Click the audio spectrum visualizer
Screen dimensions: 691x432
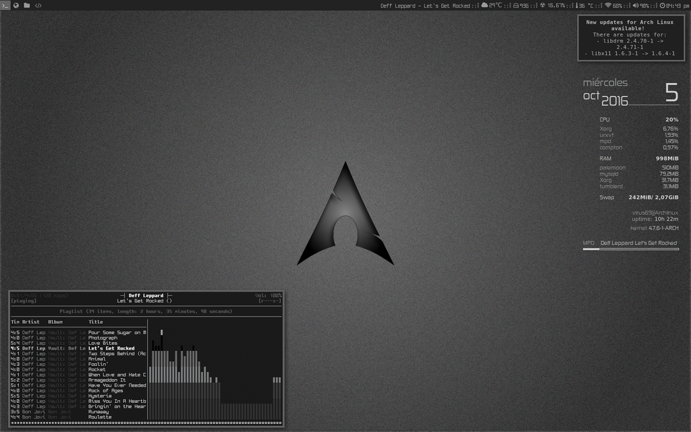215,374
